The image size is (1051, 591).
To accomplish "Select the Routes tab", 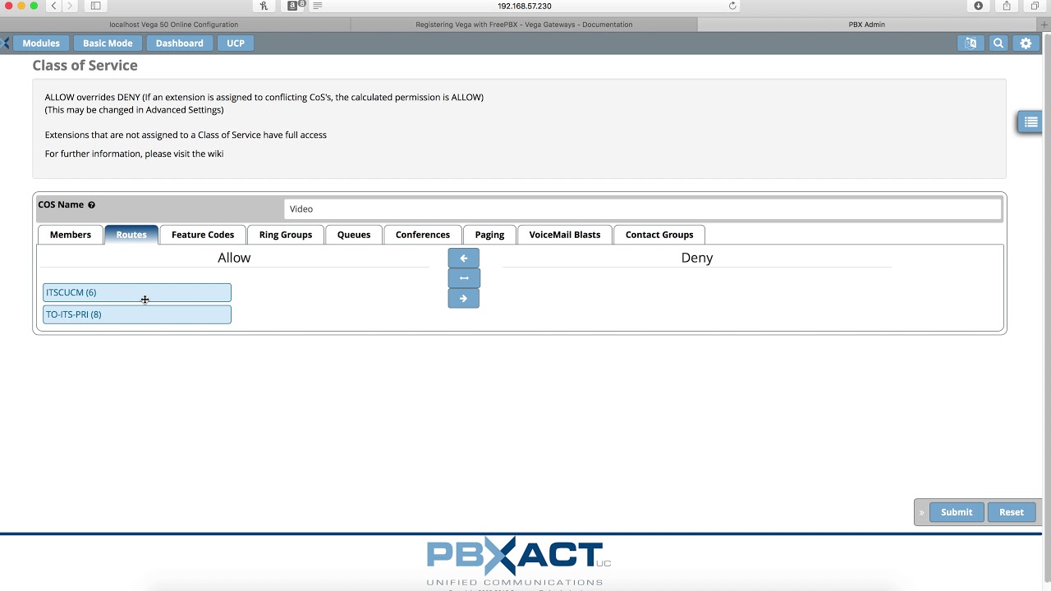I will click(x=131, y=235).
